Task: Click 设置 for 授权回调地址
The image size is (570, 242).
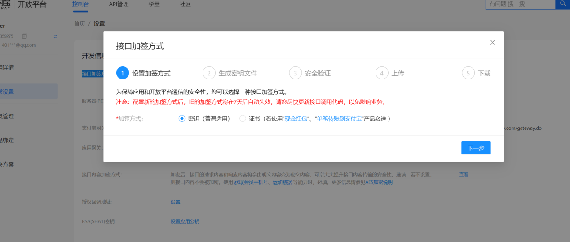Action: 175,202
